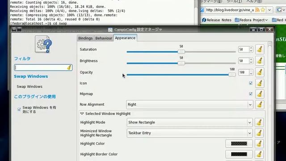286x161 pixels.
Task: Click the Saturation slider handle
Action: click(x=181, y=52)
